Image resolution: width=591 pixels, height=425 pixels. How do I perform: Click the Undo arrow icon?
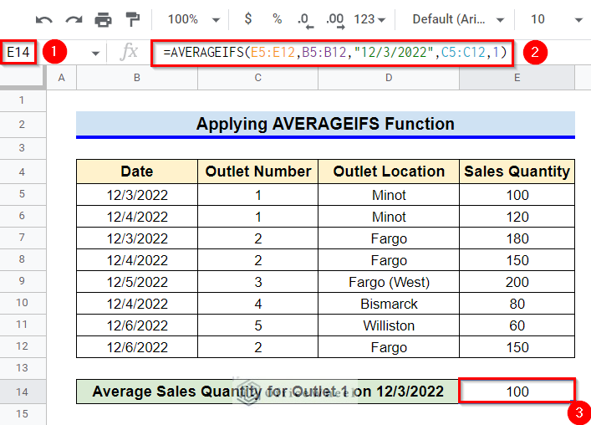[x=44, y=19]
